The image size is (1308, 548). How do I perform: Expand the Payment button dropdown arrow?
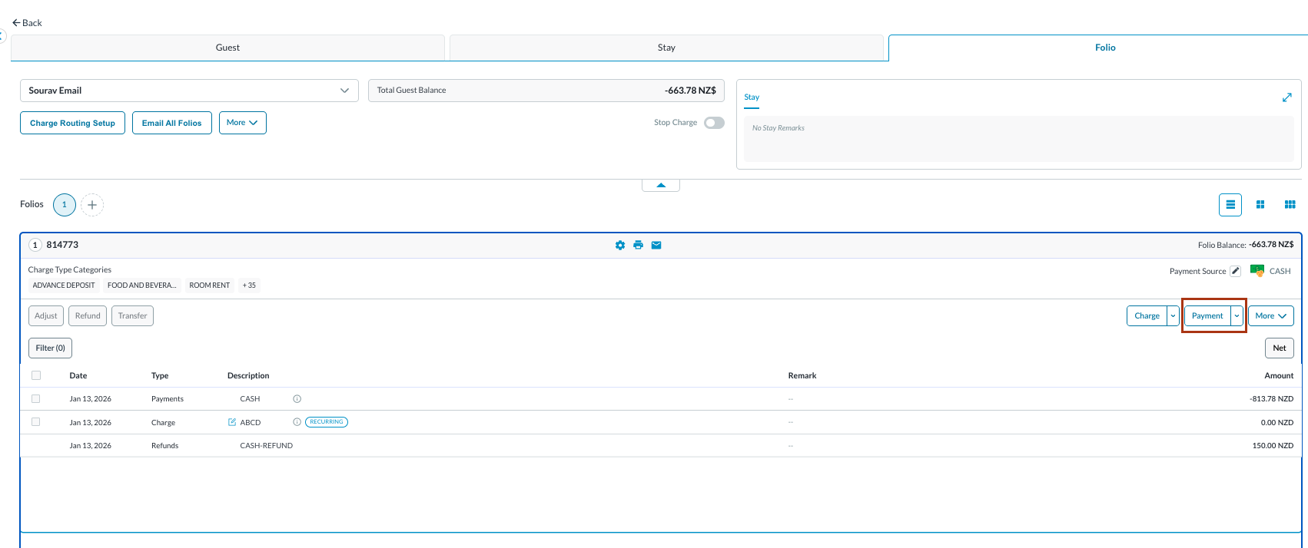[1237, 316]
